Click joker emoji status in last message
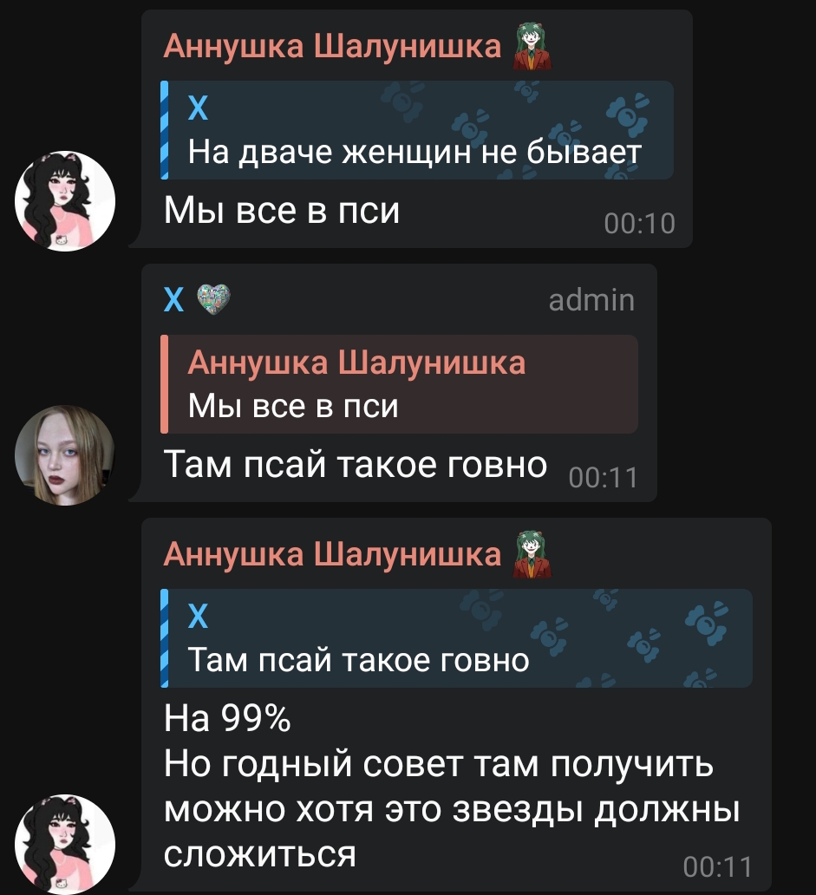 tap(532, 554)
